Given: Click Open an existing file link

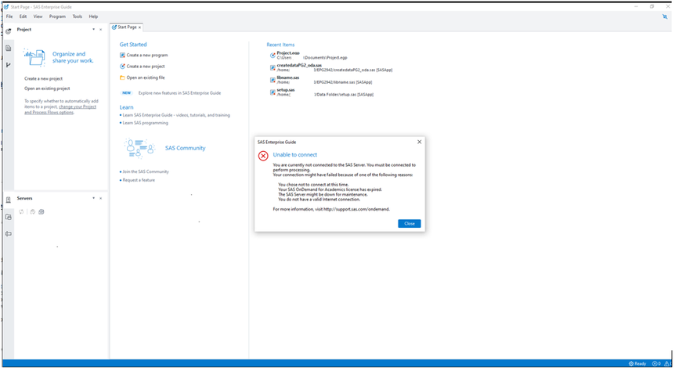Looking at the screenshot, I should (x=146, y=78).
